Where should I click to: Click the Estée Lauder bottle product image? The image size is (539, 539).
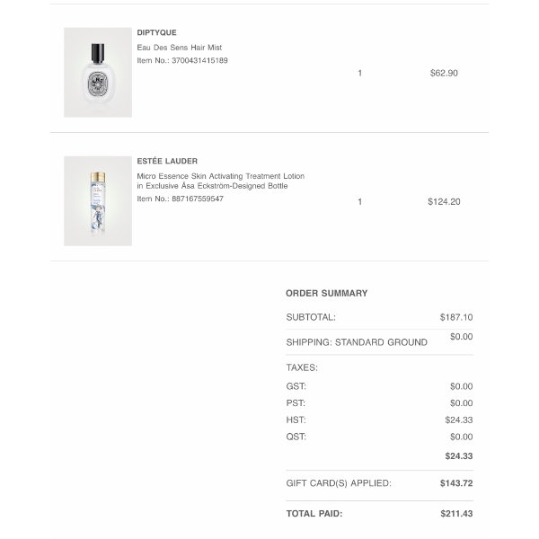click(x=98, y=200)
